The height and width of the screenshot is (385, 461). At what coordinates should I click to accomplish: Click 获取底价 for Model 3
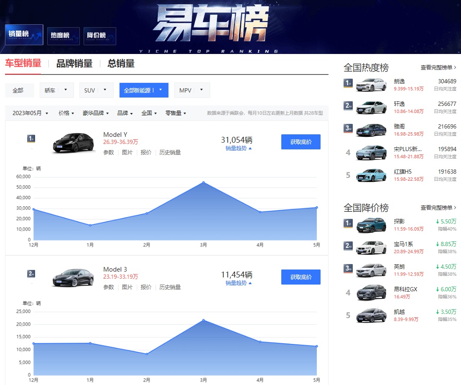pyautogui.click(x=301, y=277)
